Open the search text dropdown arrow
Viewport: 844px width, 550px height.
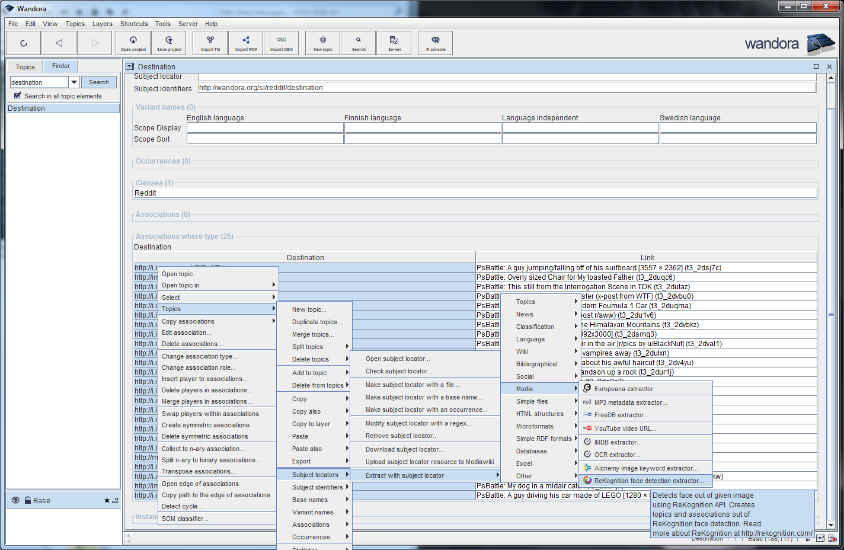point(74,82)
